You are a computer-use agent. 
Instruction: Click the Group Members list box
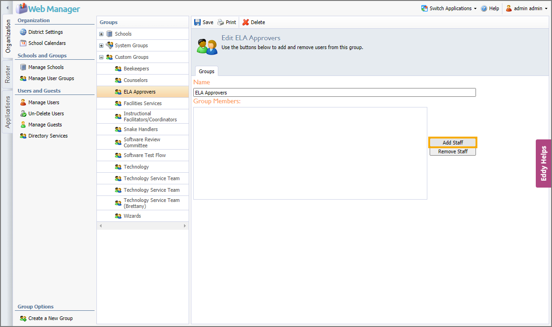coord(310,153)
